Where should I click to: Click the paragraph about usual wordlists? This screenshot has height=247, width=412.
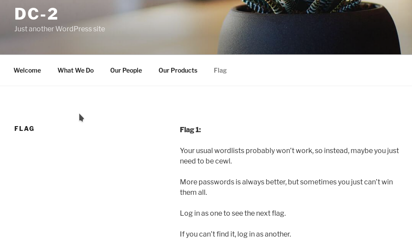coord(289,156)
